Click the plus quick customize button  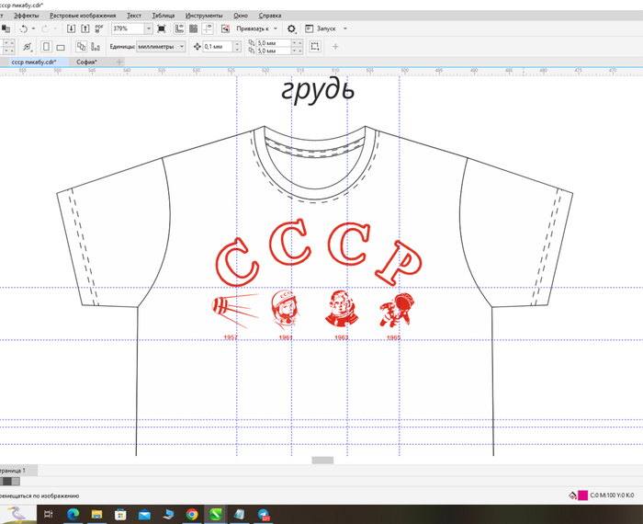pyautogui.click(x=335, y=47)
